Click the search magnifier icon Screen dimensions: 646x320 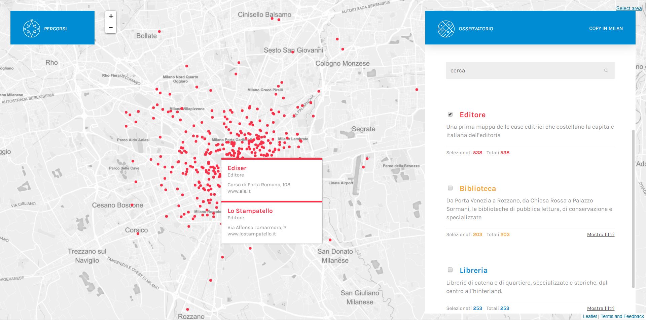click(x=606, y=71)
